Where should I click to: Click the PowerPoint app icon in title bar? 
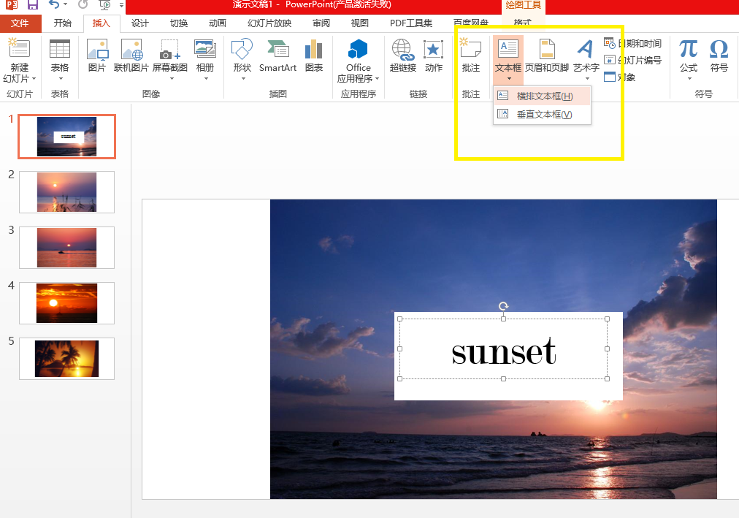coord(11,4)
